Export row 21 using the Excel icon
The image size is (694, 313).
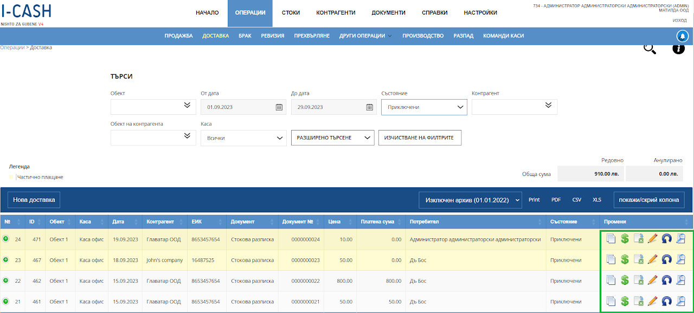[639, 301]
